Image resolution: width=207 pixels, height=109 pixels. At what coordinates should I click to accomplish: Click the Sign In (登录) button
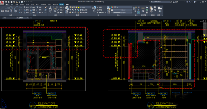coord(176,2)
